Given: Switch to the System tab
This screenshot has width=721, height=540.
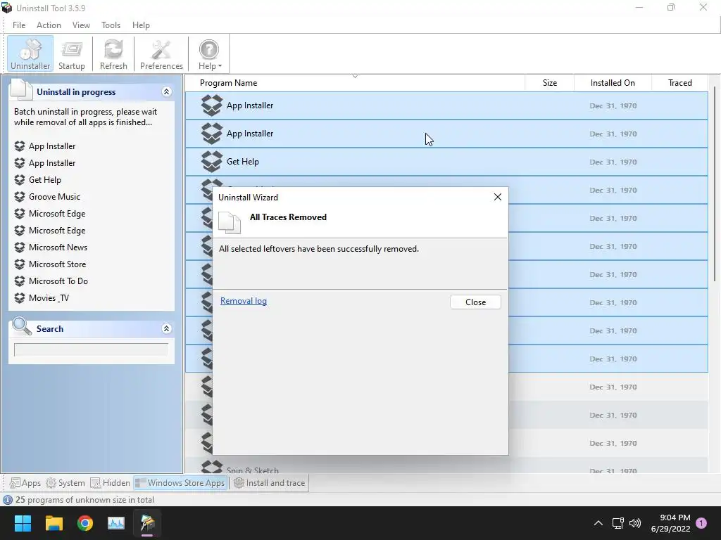Looking at the screenshot, I should [x=65, y=482].
